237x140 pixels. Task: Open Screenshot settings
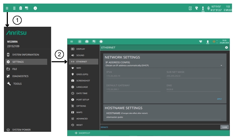(x=84, y=81)
